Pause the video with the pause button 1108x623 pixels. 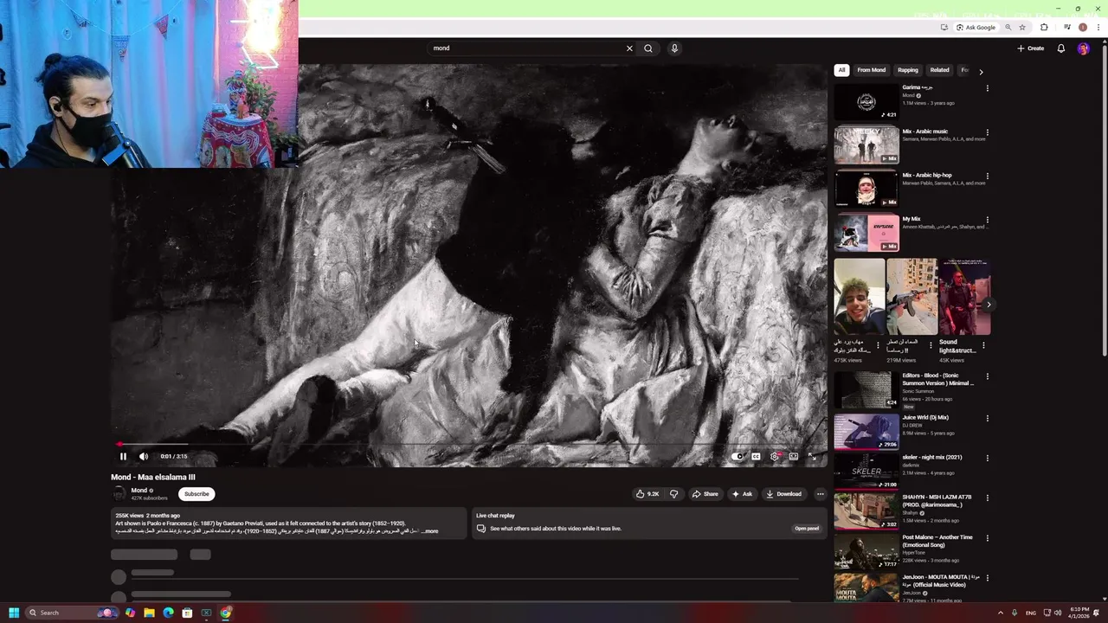[123, 456]
